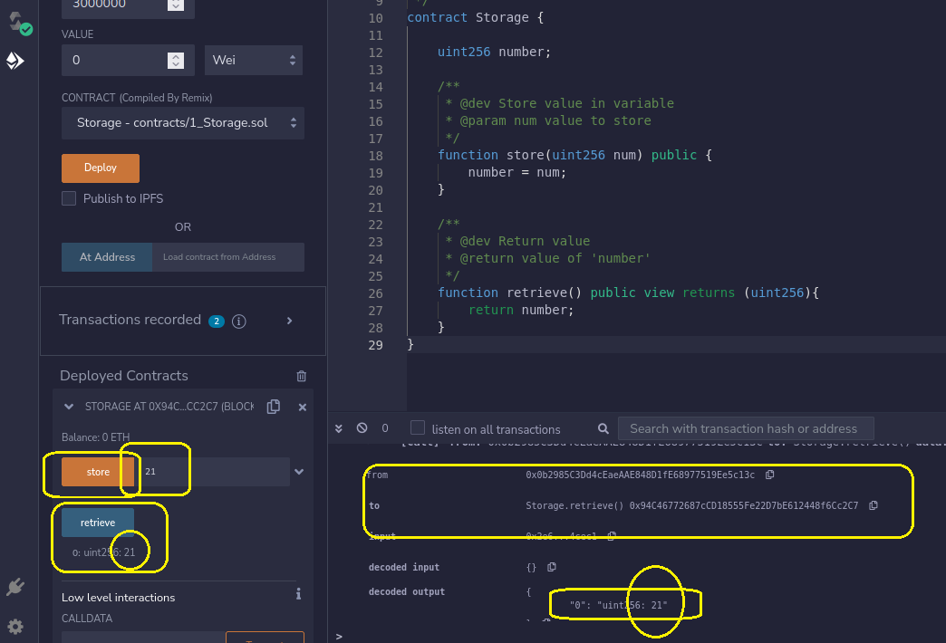Open the Solidity compiler panel icon

pyautogui.click(x=18, y=22)
